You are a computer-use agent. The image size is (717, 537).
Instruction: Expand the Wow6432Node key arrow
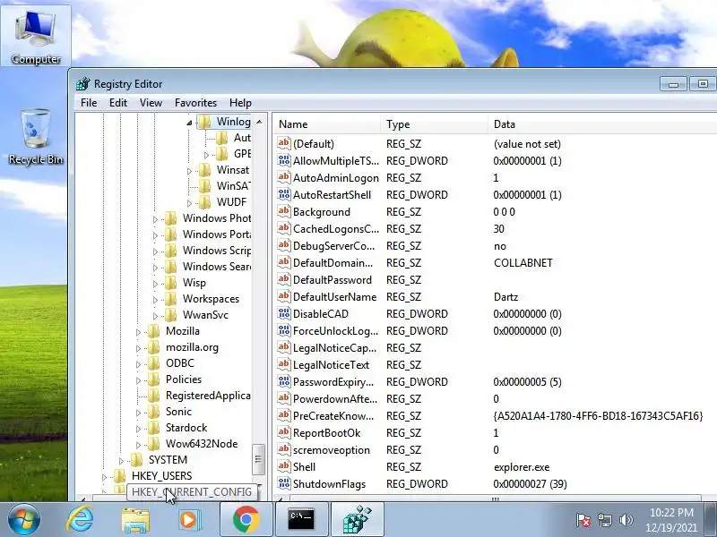click(138, 445)
